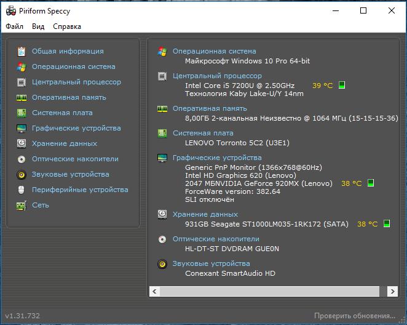Viewport: 407px width, 325px height.
Task: Click Проверить обновления link
Action: (355, 316)
